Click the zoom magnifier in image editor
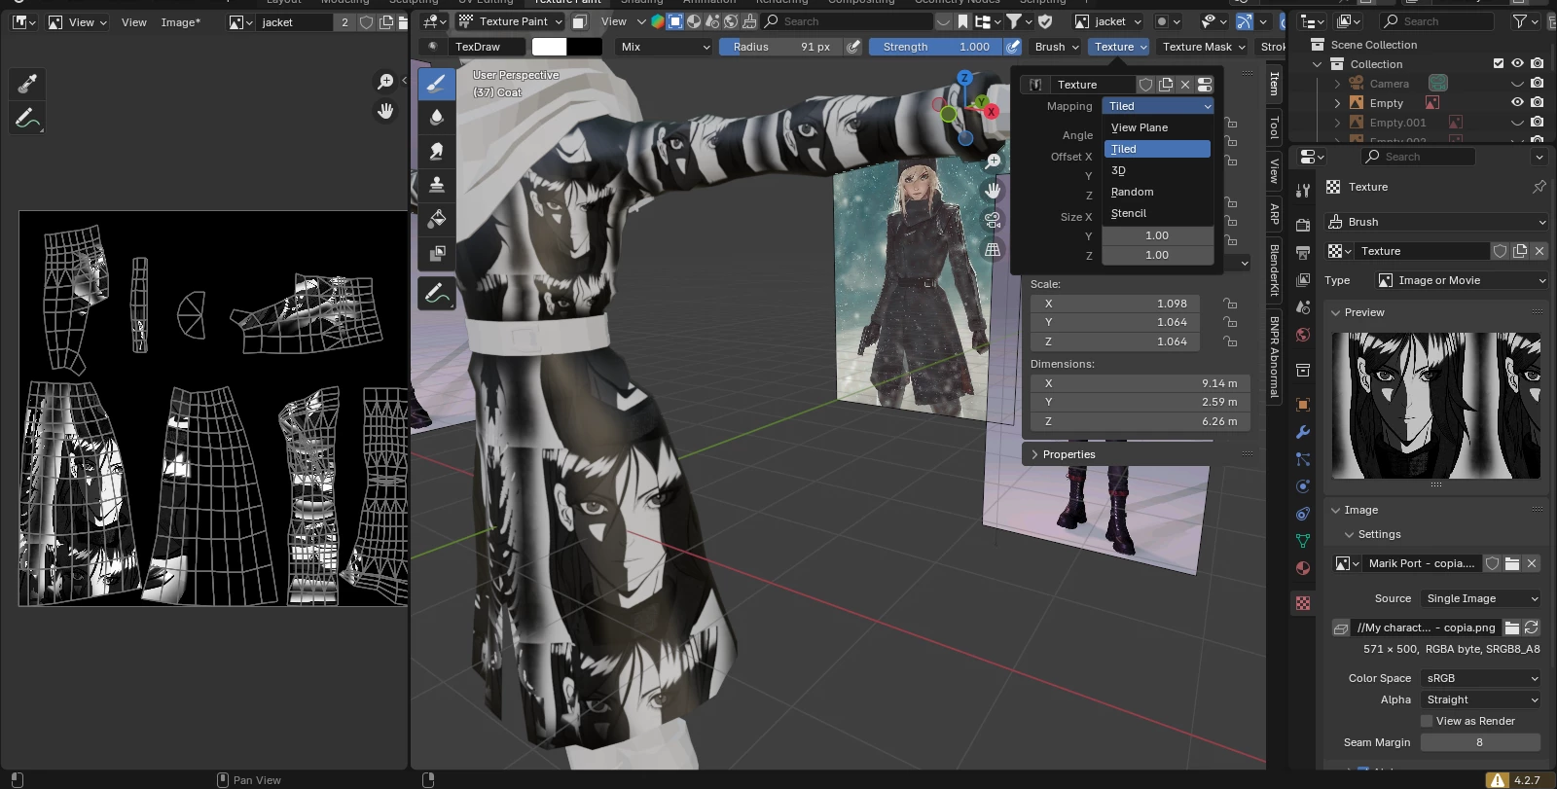The image size is (1557, 789). tap(386, 82)
